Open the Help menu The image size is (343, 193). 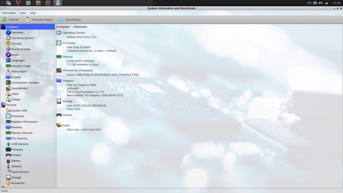(33, 13)
